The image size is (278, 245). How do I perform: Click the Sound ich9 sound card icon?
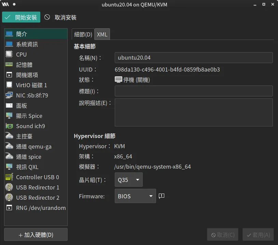tap(9, 126)
